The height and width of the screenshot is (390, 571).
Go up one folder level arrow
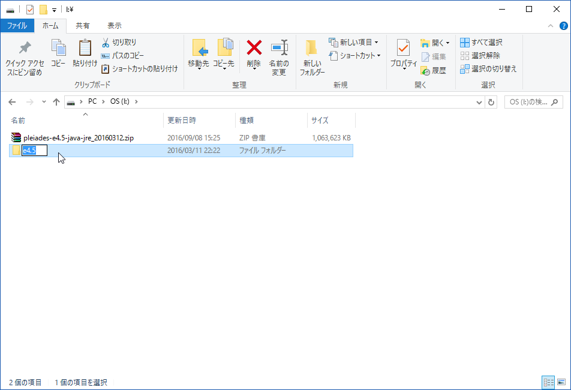pyautogui.click(x=56, y=102)
